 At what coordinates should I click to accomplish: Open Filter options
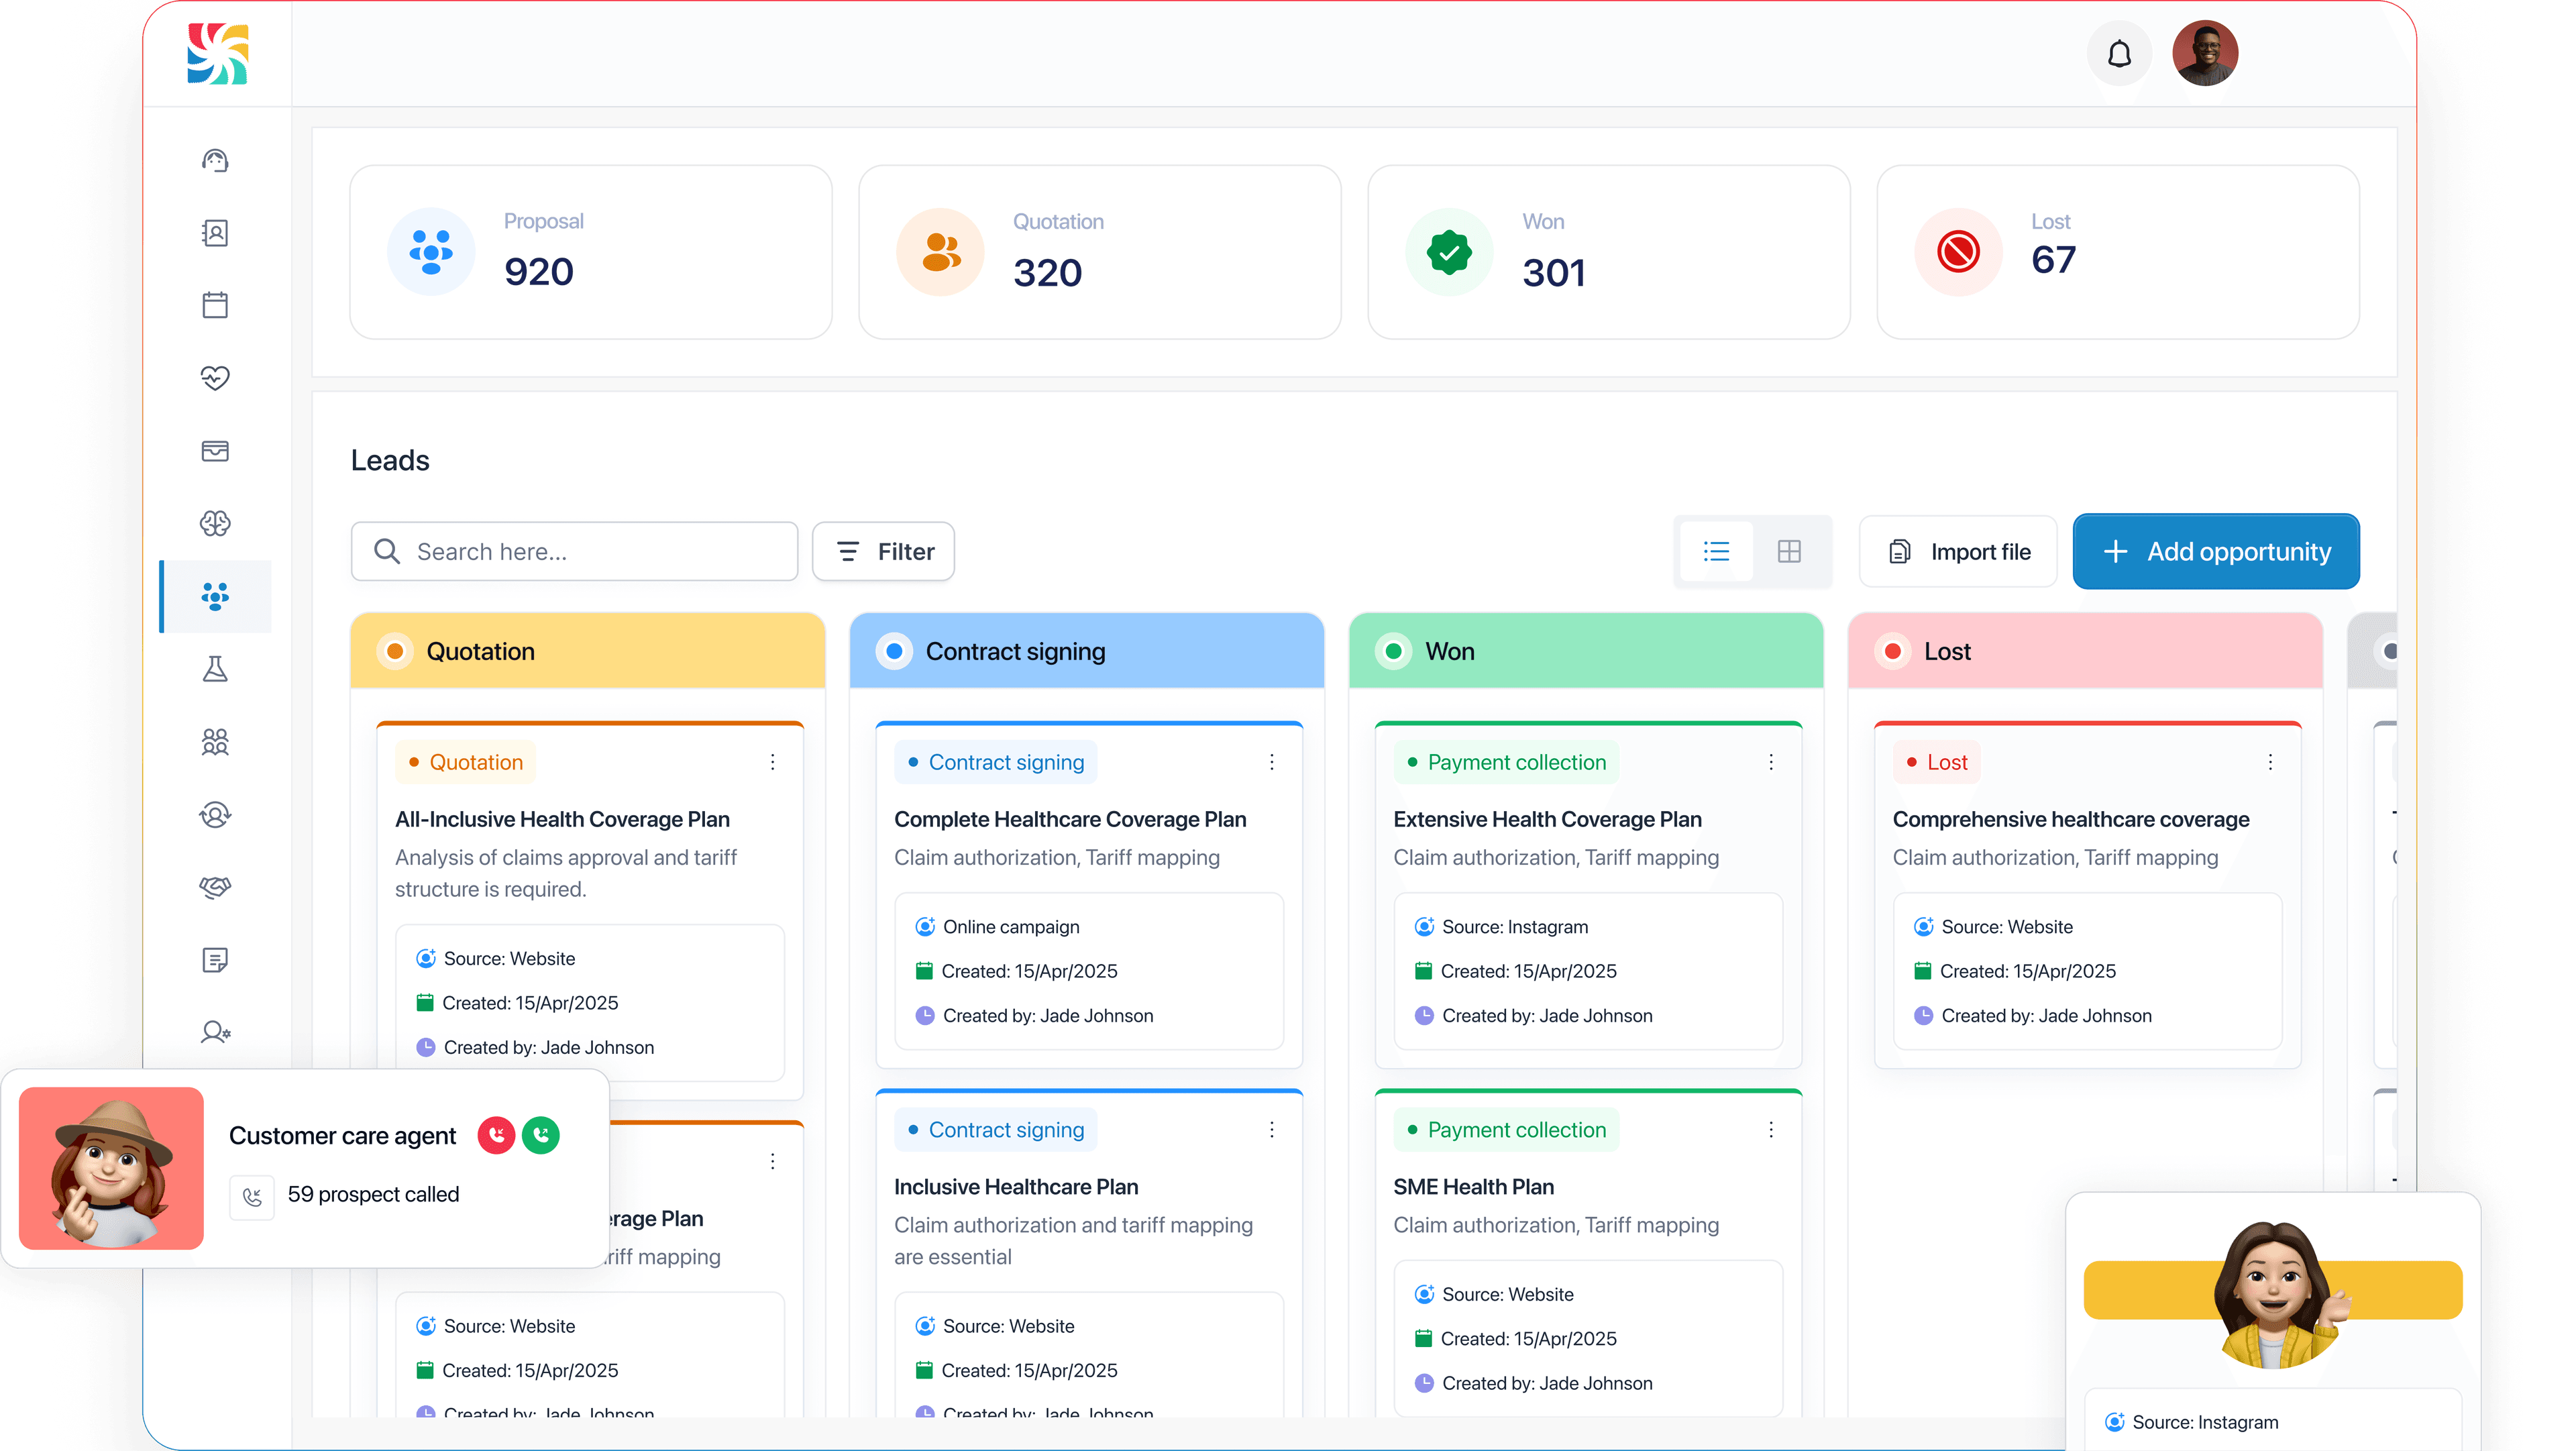(884, 551)
